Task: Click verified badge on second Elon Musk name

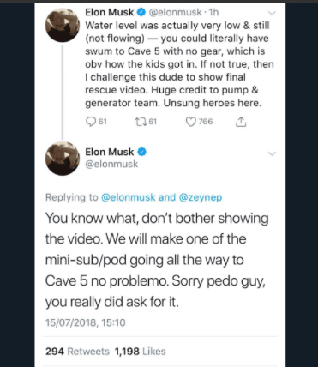Action: [142, 152]
